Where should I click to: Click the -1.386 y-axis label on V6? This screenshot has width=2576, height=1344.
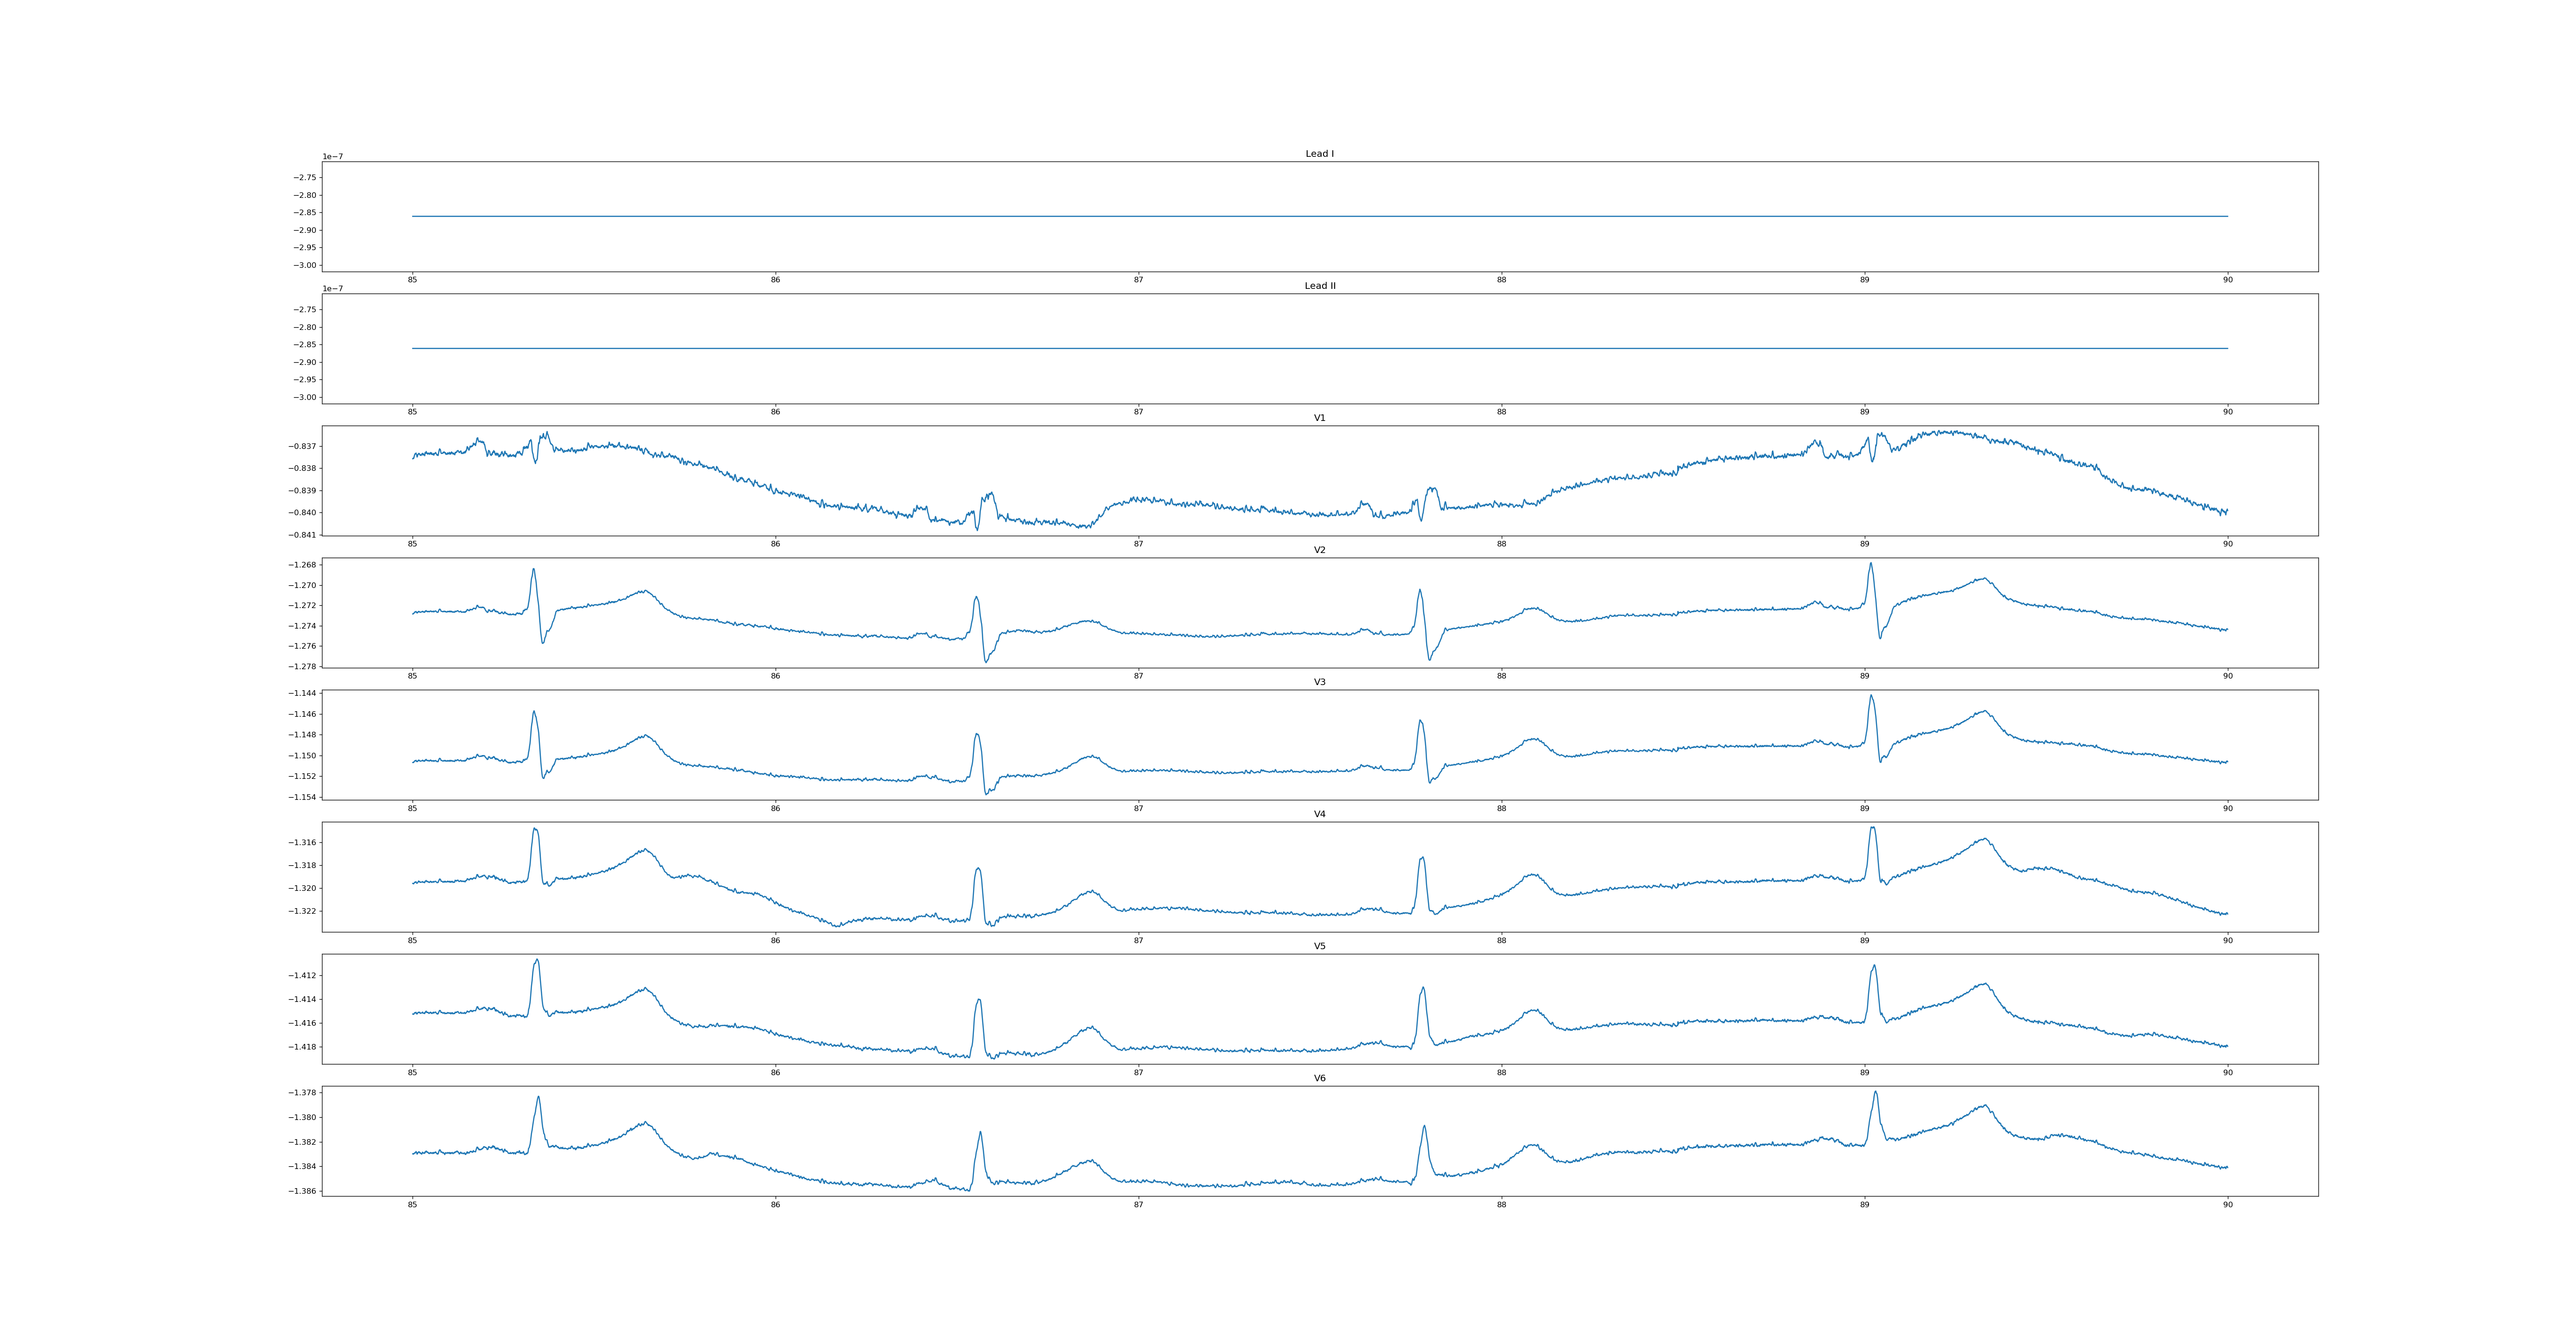(303, 1191)
